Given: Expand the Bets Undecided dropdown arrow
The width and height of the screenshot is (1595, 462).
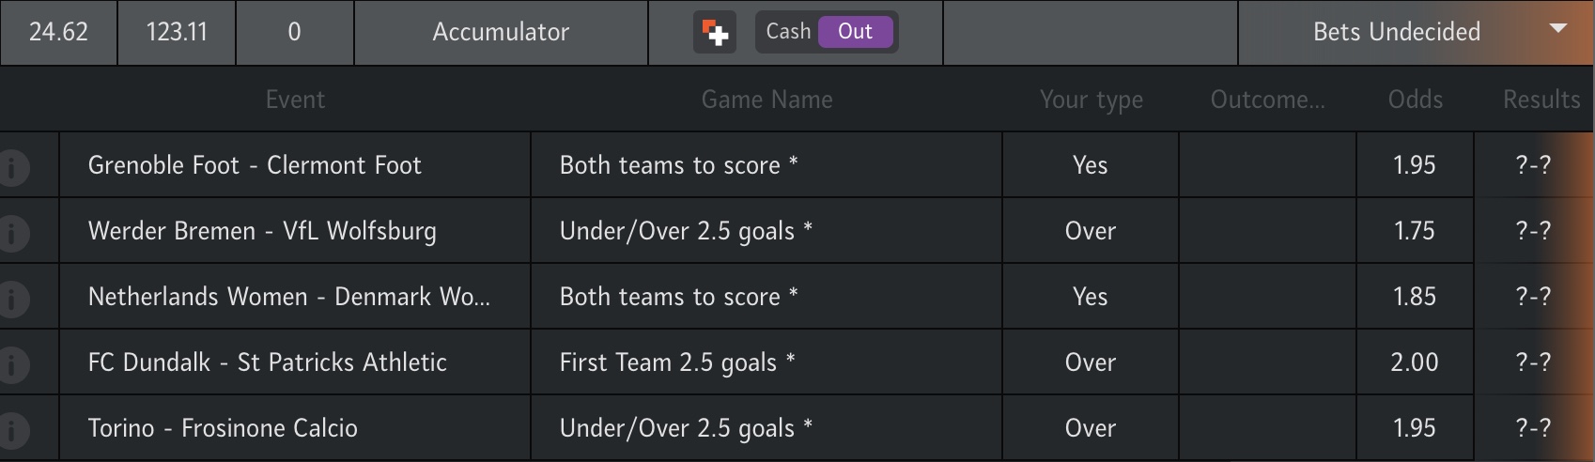Looking at the screenshot, I should (1558, 29).
